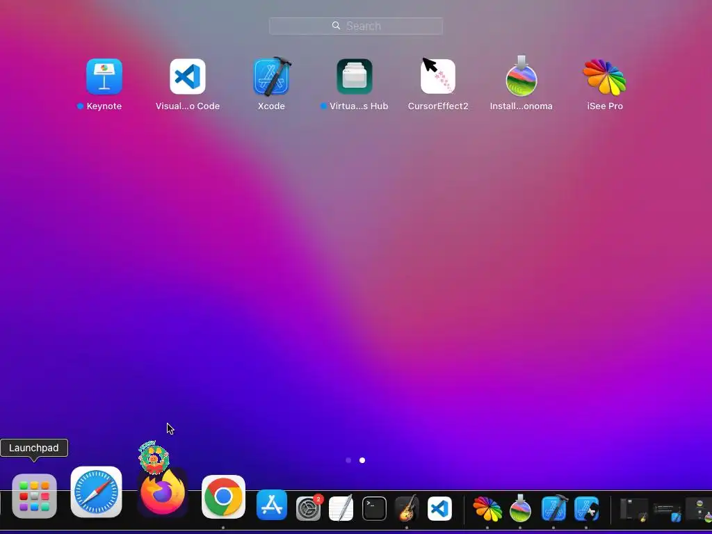This screenshot has height=534, width=712.
Task: Click the iSee Pro label text
Action: coord(605,106)
